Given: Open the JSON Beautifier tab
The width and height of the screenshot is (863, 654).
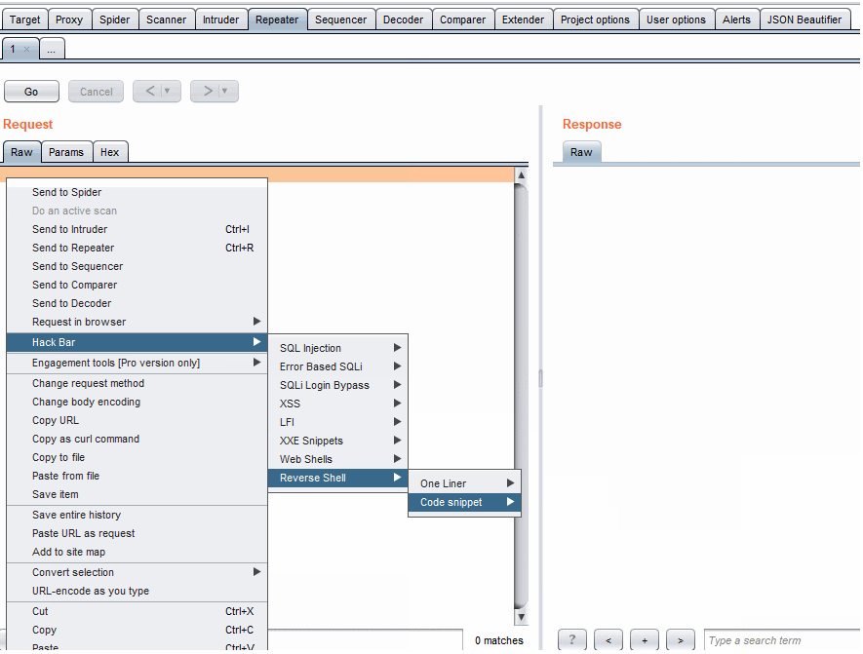Looking at the screenshot, I should coord(804,19).
